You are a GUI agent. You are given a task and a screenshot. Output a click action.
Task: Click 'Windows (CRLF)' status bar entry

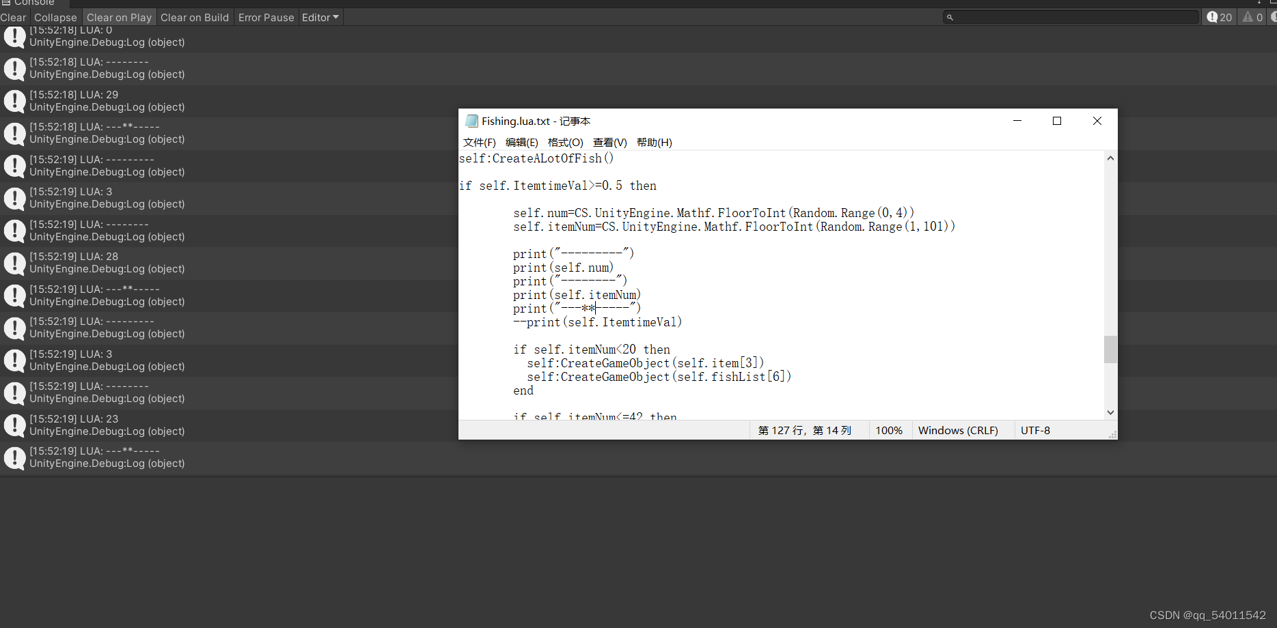pos(958,431)
